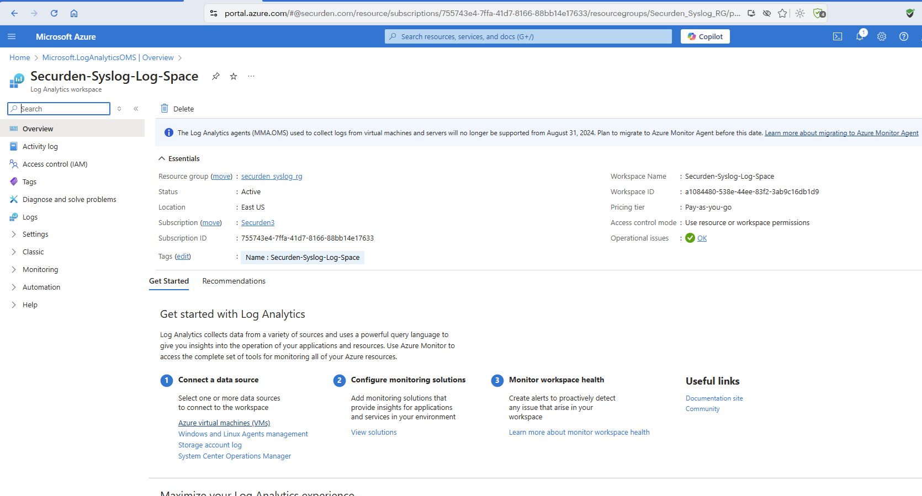The width and height of the screenshot is (922, 496).
Task: Switch to the Recommendations tab
Action: point(234,281)
